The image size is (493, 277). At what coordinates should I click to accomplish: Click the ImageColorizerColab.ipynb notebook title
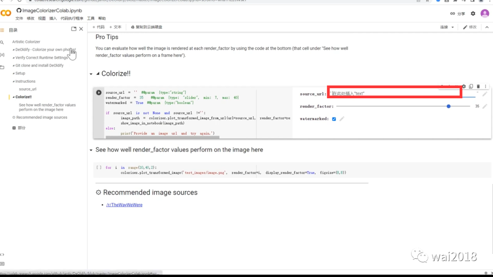tap(52, 11)
